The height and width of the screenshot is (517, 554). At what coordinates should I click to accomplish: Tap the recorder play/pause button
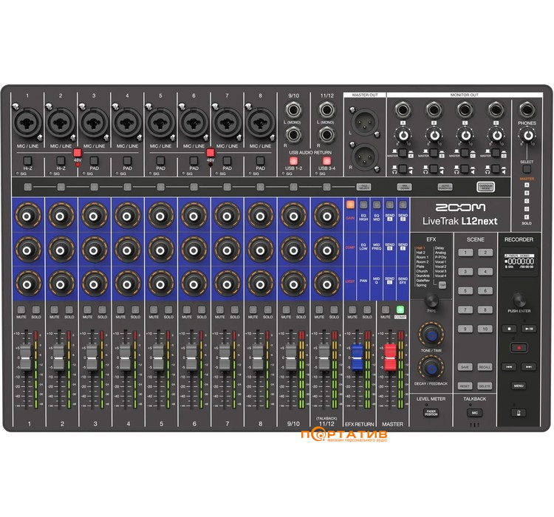pyautogui.click(x=529, y=329)
